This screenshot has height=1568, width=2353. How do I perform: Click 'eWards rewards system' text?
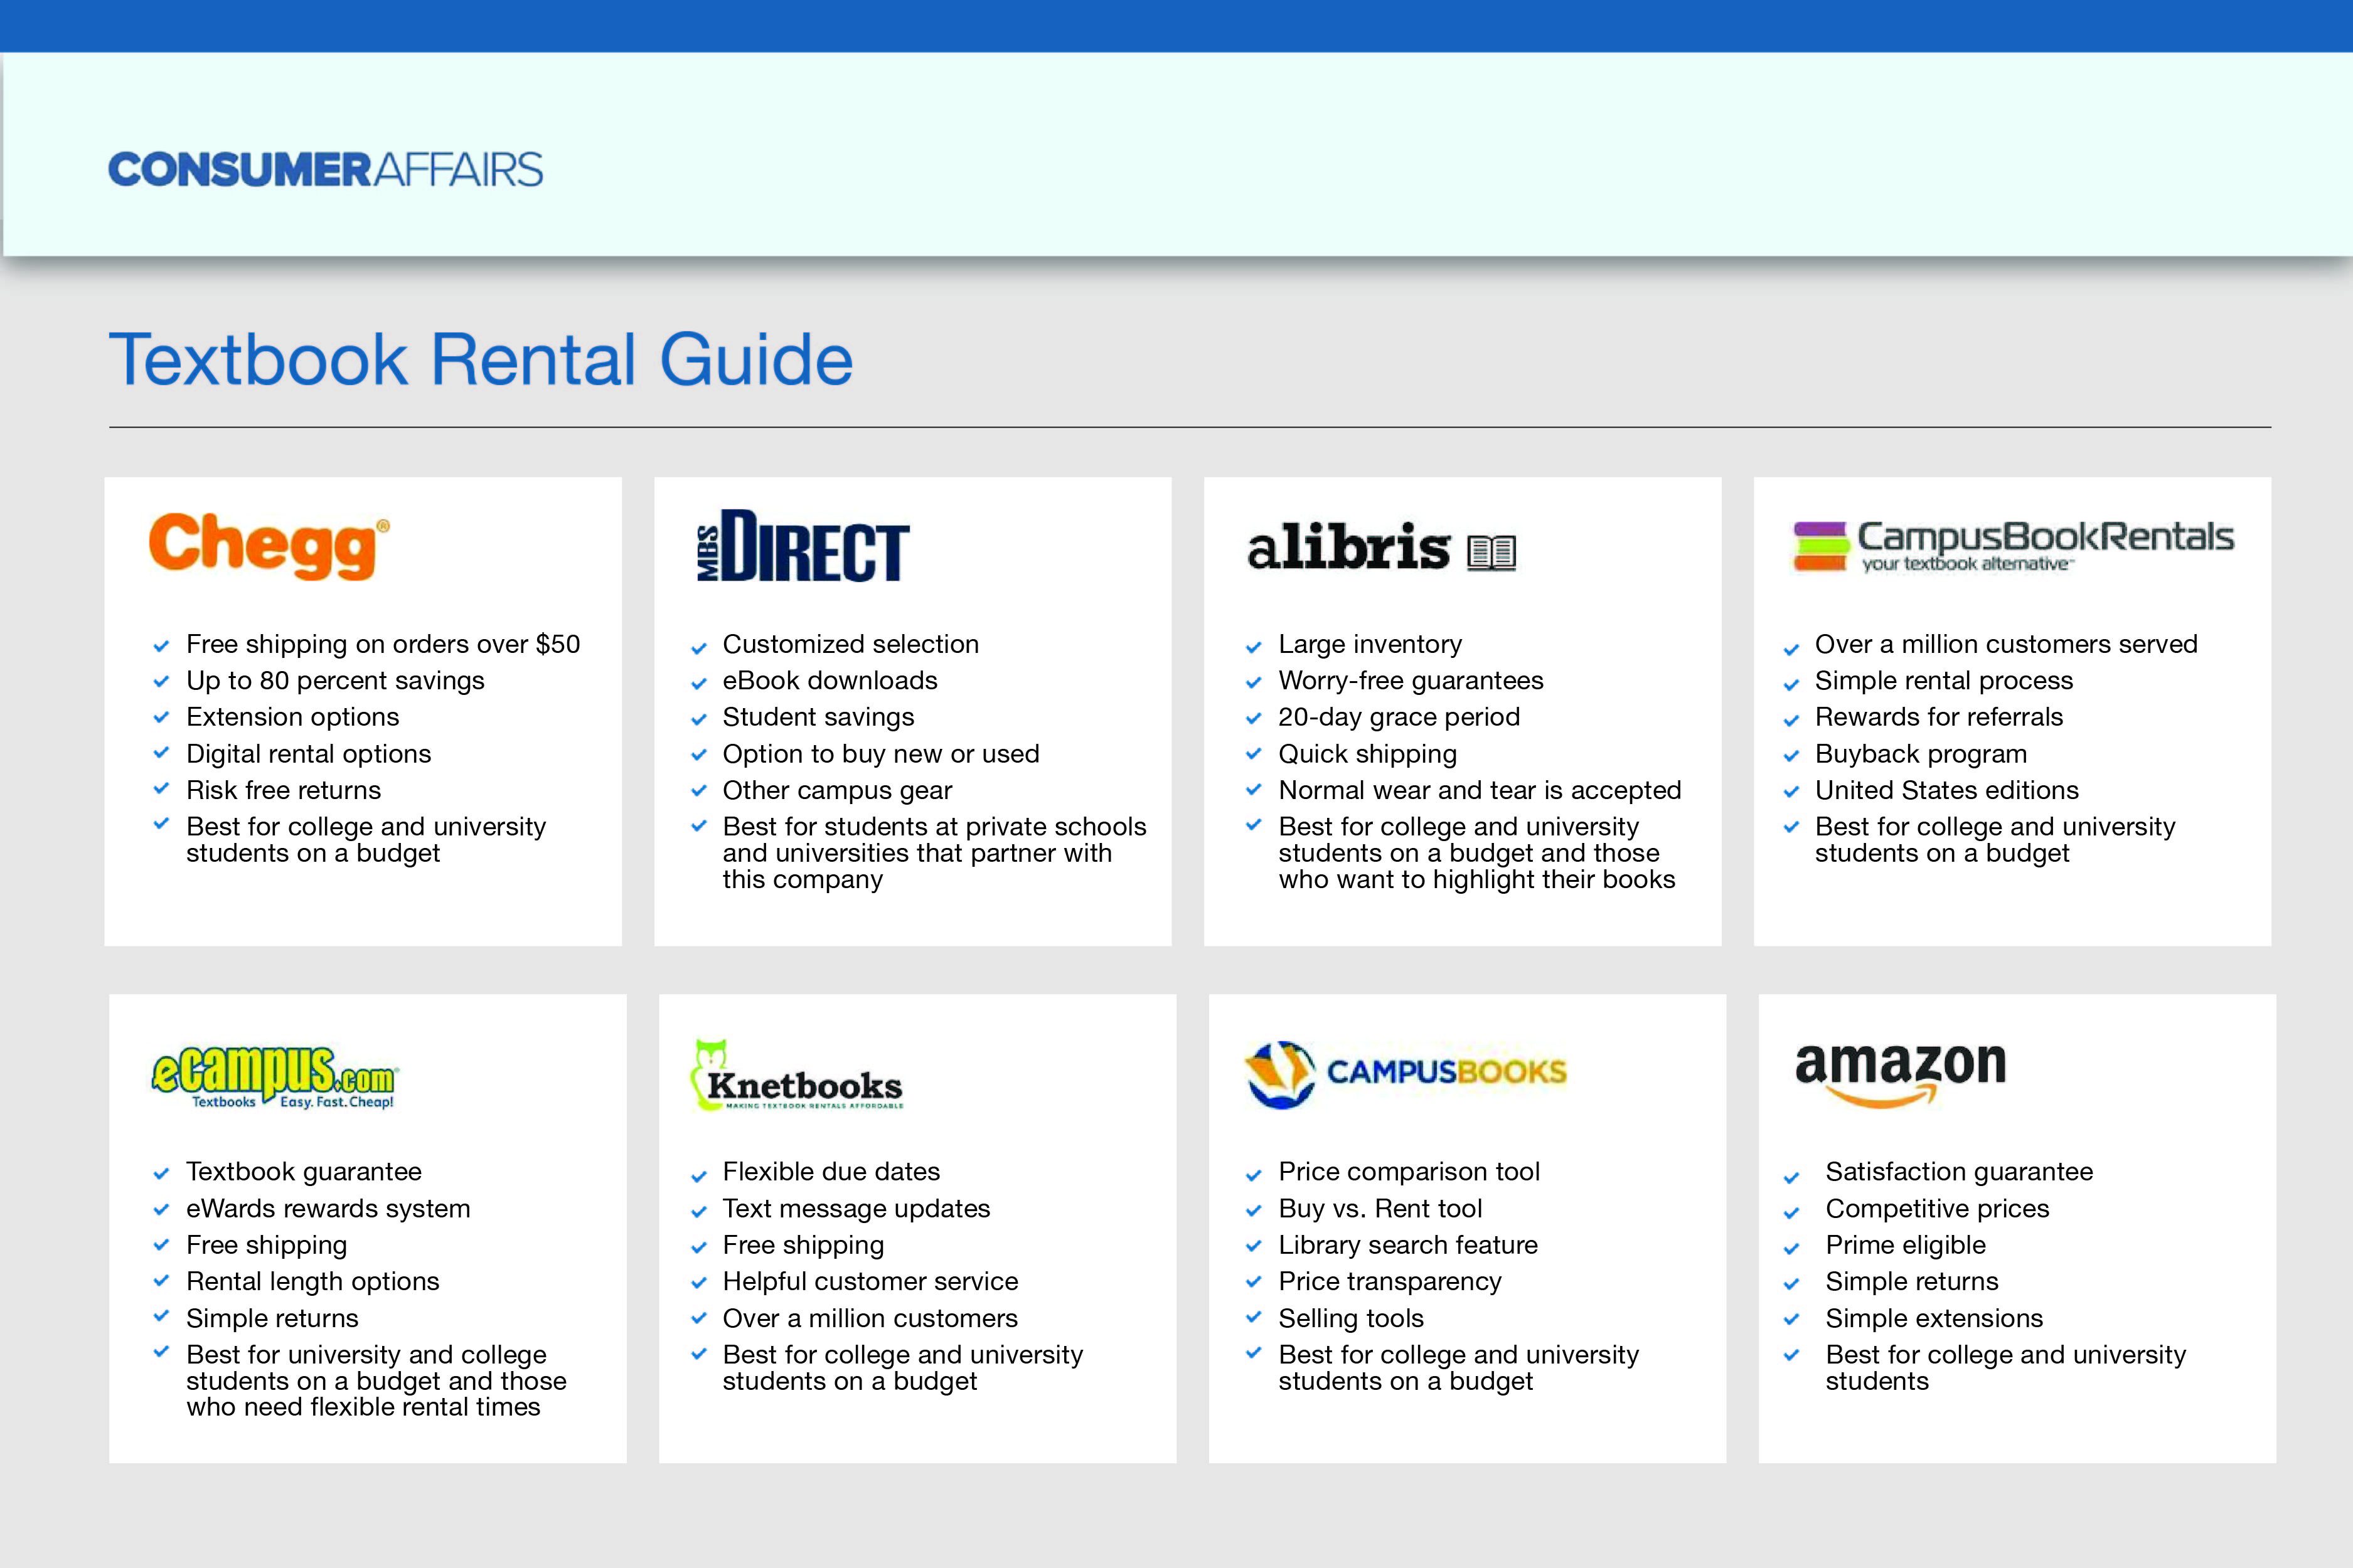[x=328, y=1208]
